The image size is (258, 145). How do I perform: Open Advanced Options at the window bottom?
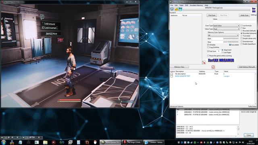177,106
